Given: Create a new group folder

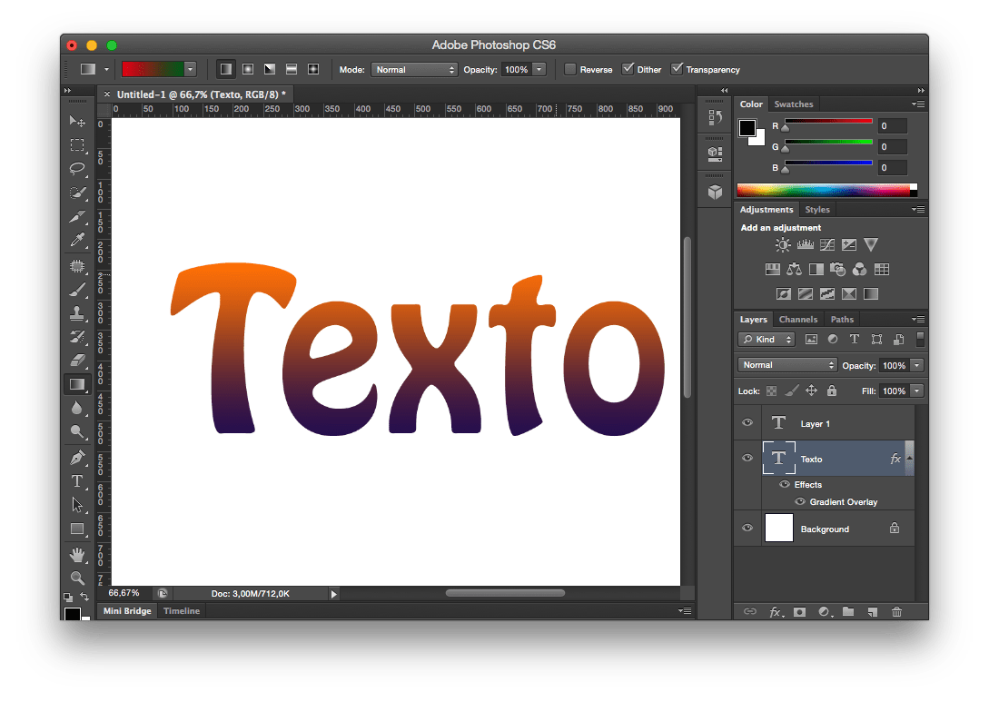Looking at the screenshot, I should pyautogui.click(x=848, y=612).
